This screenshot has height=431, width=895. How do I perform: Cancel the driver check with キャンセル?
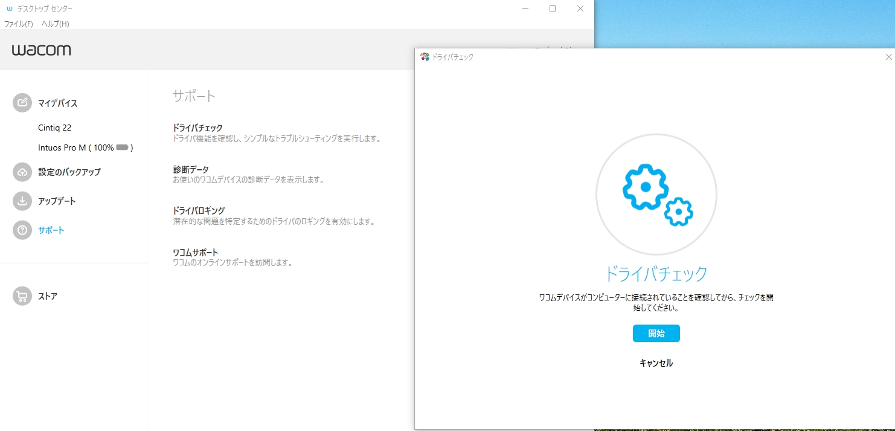pos(656,363)
